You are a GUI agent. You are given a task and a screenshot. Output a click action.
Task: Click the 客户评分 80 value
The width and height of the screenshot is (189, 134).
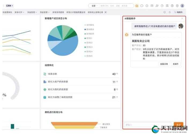pyautogui.click(x=144, y=46)
